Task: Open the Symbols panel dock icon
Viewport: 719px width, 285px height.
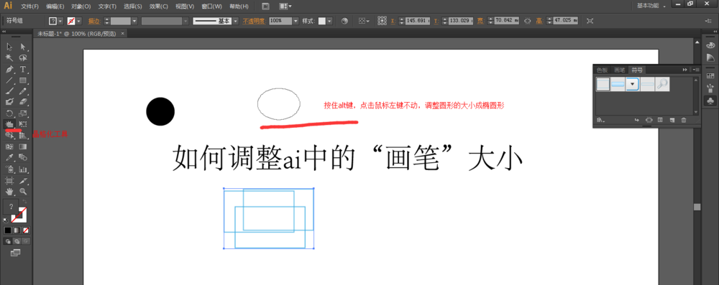Action: pos(710,101)
